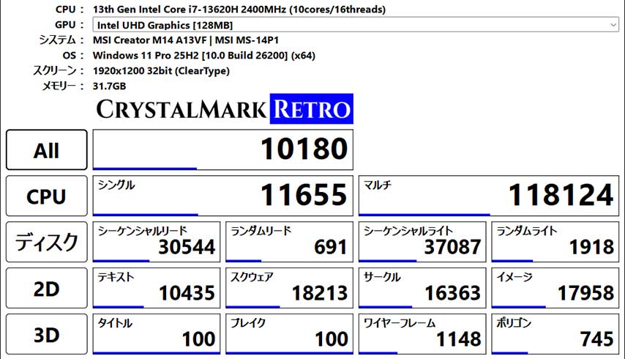Select the 2D テキスト score box
This screenshot has width=625, height=359.
coord(157,289)
